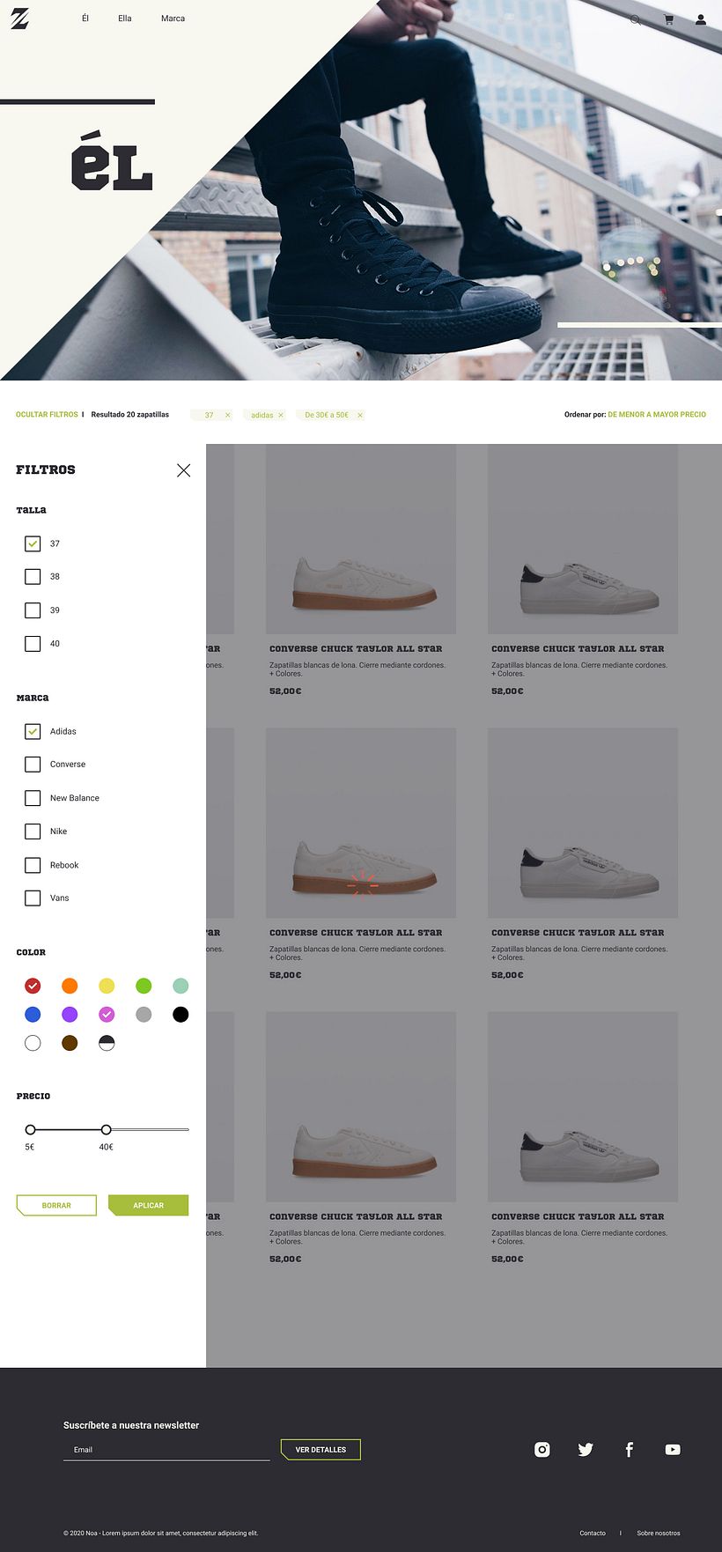Select the brown color swatch
Viewport: 722px width, 1552px height.
pyautogui.click(x=70, y=1043)
